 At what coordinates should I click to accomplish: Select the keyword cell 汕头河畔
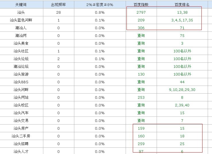pyautogui.click(x=21, y=90)
